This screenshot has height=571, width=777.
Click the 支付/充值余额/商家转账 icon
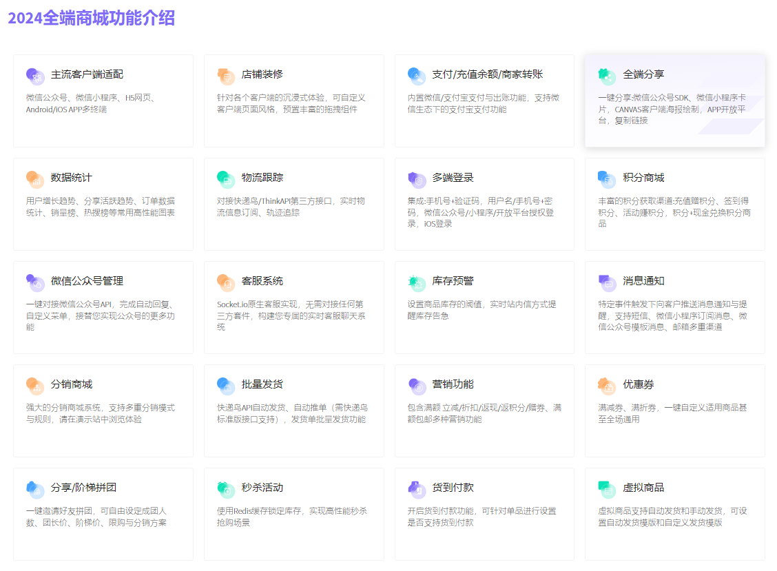click(x=417, y=76)
